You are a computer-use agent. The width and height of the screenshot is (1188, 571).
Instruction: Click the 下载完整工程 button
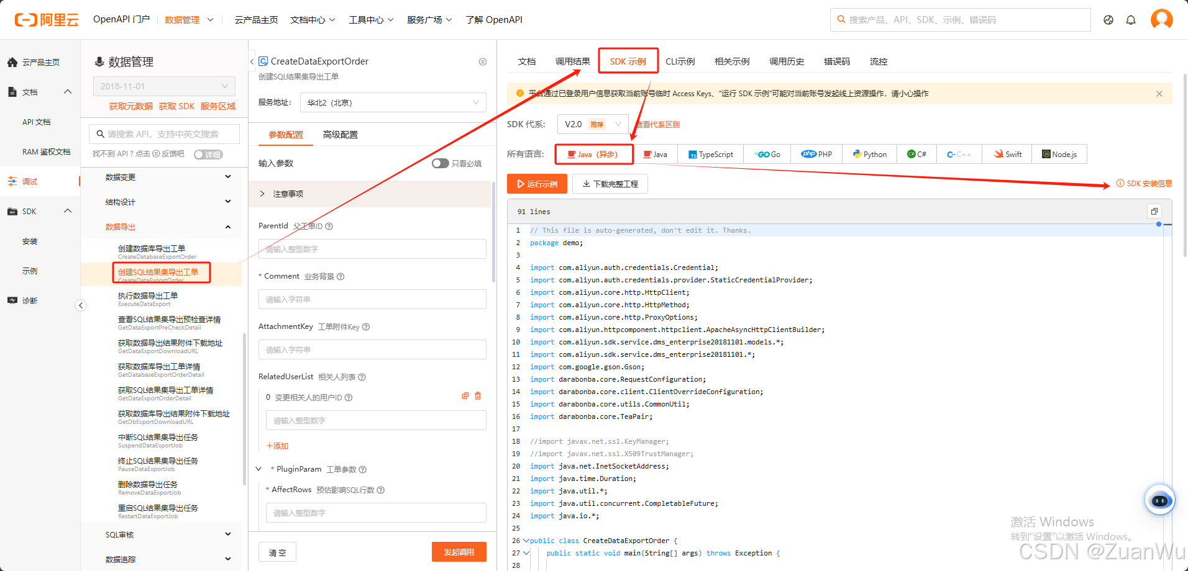tap(610, 184)
